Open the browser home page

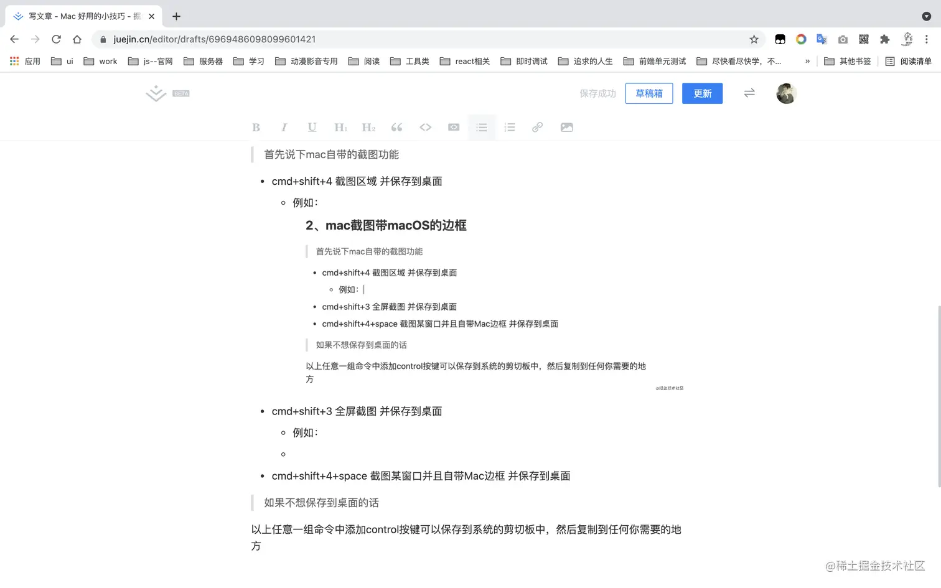[x=77, y=39]
